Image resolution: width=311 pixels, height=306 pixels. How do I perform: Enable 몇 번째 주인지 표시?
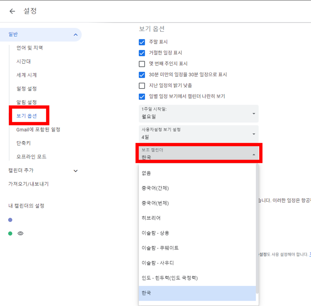click(x=142, y=64)
